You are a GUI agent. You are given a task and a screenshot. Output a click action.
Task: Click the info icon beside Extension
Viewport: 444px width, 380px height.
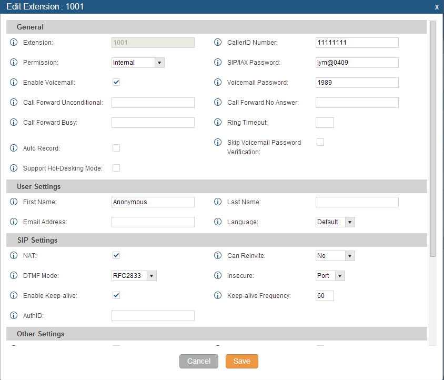pos(14,43)
